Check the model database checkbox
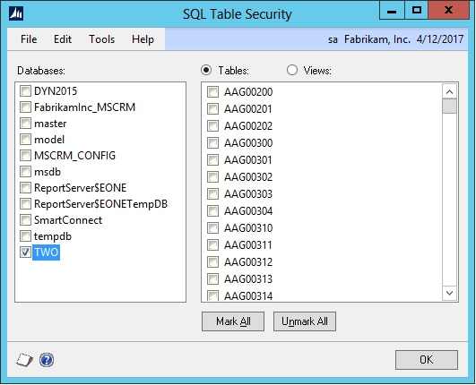 point(25,140)
